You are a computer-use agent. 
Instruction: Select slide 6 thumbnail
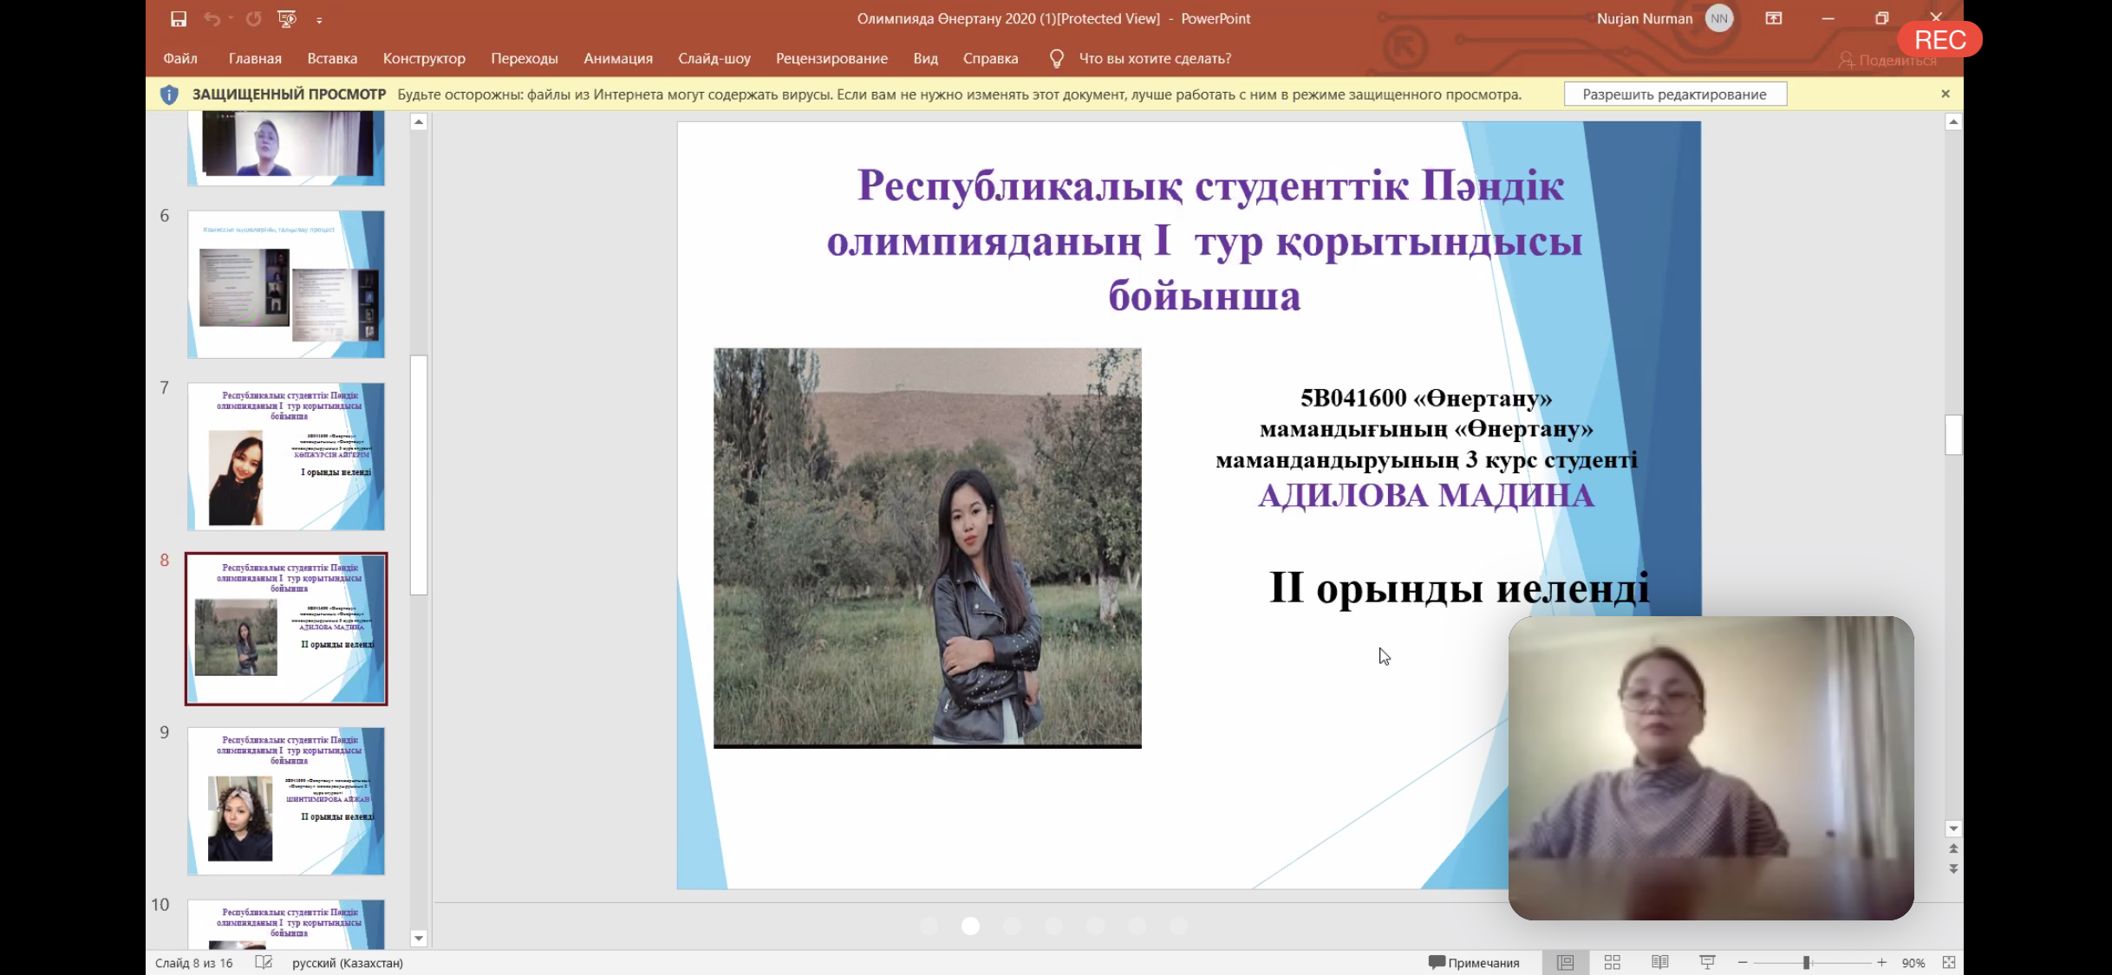coord(286,283)
